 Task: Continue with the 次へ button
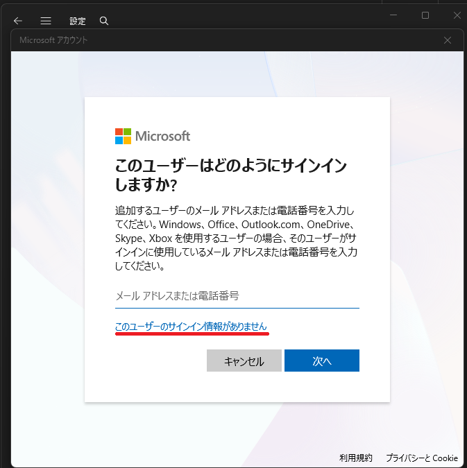[x=322, y=361]
